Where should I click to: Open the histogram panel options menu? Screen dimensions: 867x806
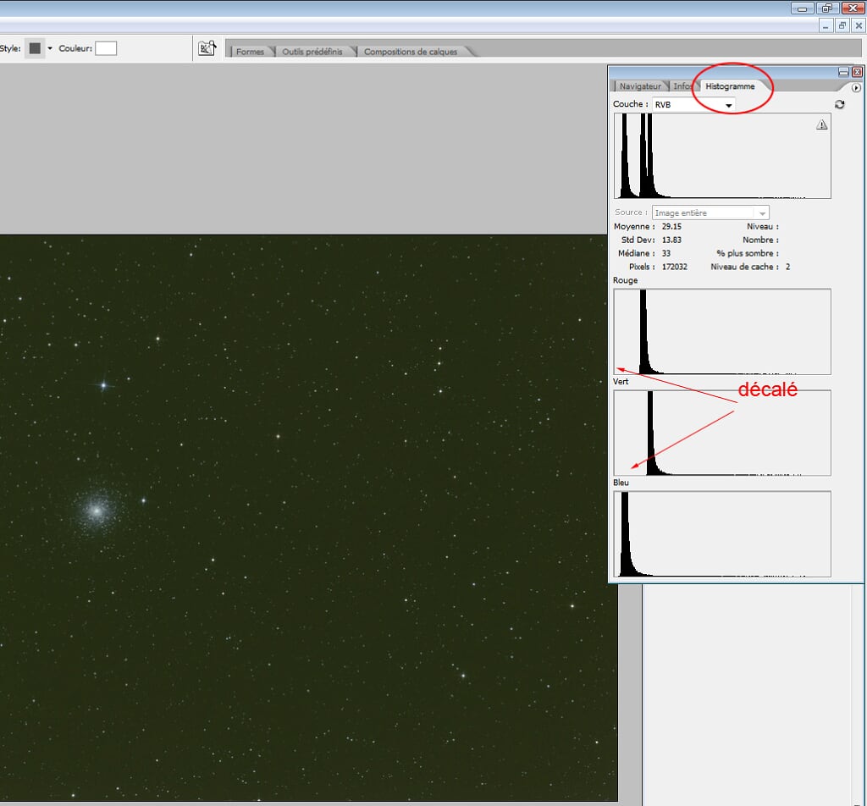(856, 88)
